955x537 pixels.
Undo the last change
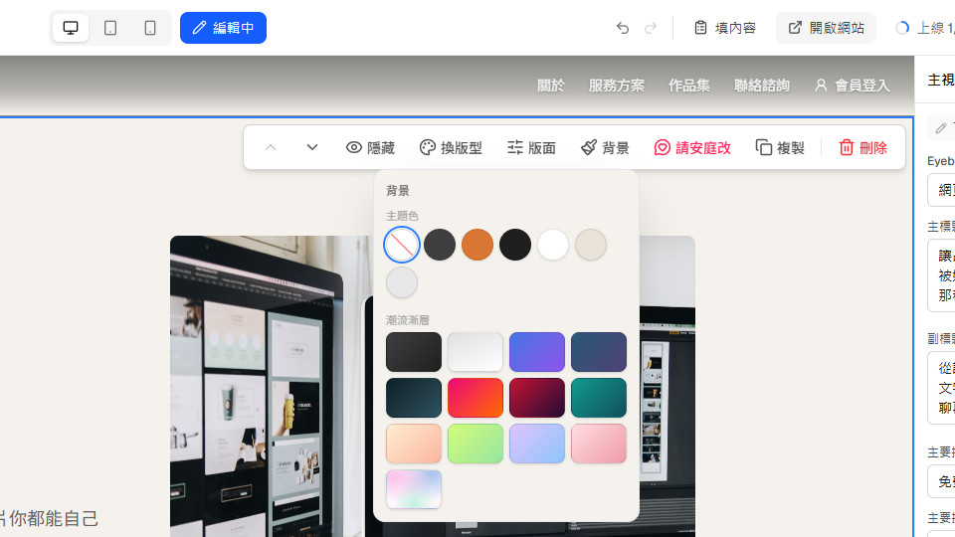[x=623, y=28]
